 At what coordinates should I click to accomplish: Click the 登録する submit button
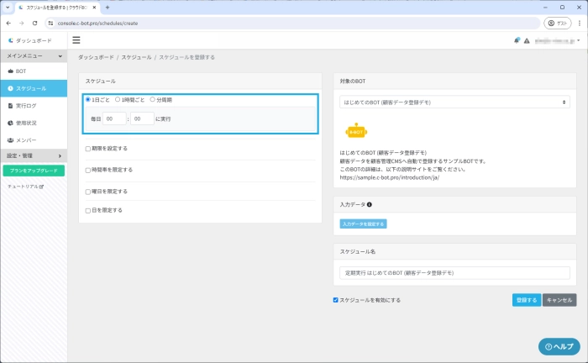coord(526,300)
